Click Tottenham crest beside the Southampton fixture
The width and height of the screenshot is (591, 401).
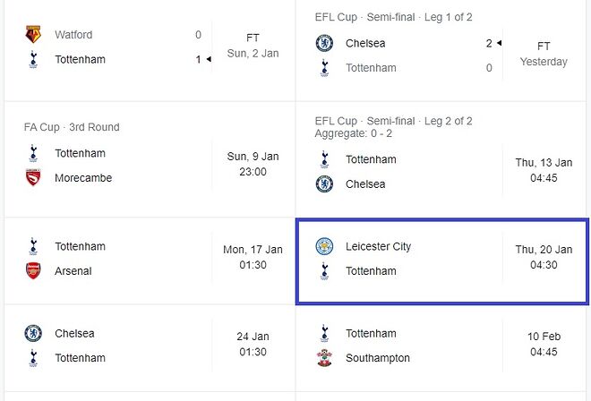click(324, 333)
